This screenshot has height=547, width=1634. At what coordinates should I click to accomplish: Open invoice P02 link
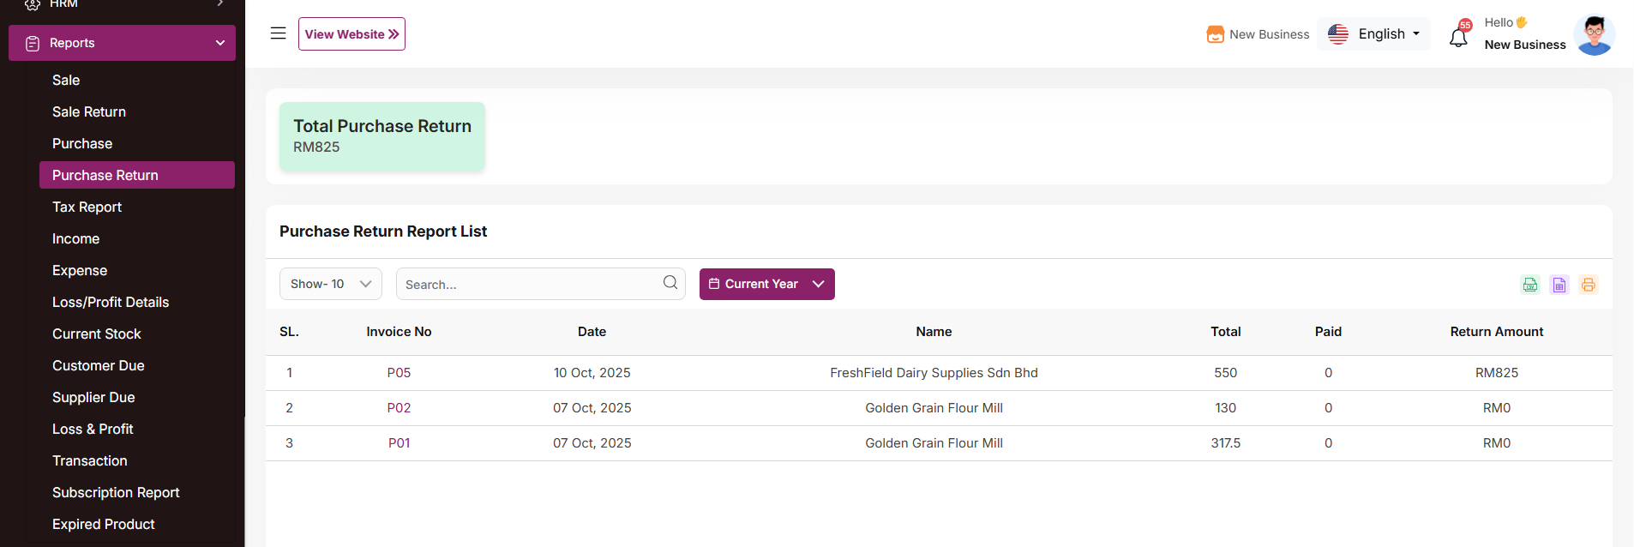[x=399, y=408]
